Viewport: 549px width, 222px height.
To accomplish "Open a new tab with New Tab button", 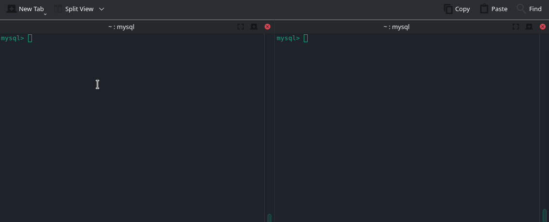I will 25,9.
